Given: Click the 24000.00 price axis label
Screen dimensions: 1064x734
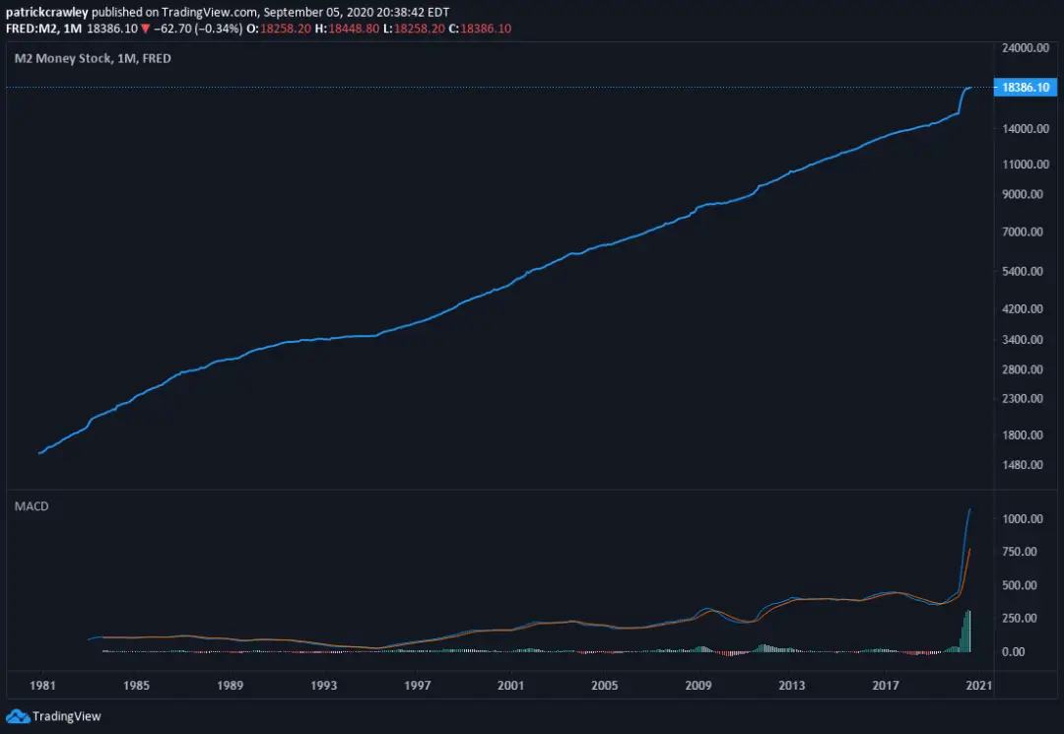Looking at the screenshot, I should click(x=1026, y=48).
